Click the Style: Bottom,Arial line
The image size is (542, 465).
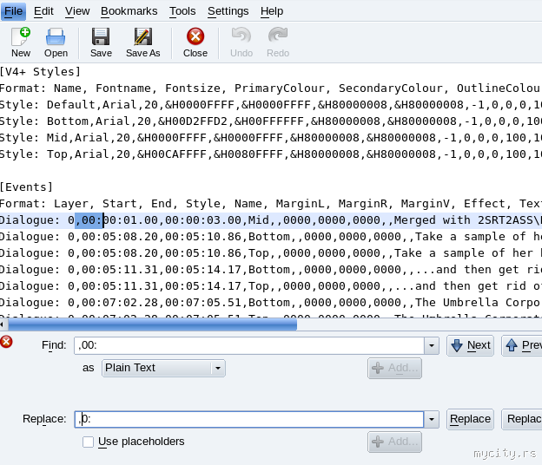tap(271, 121)
